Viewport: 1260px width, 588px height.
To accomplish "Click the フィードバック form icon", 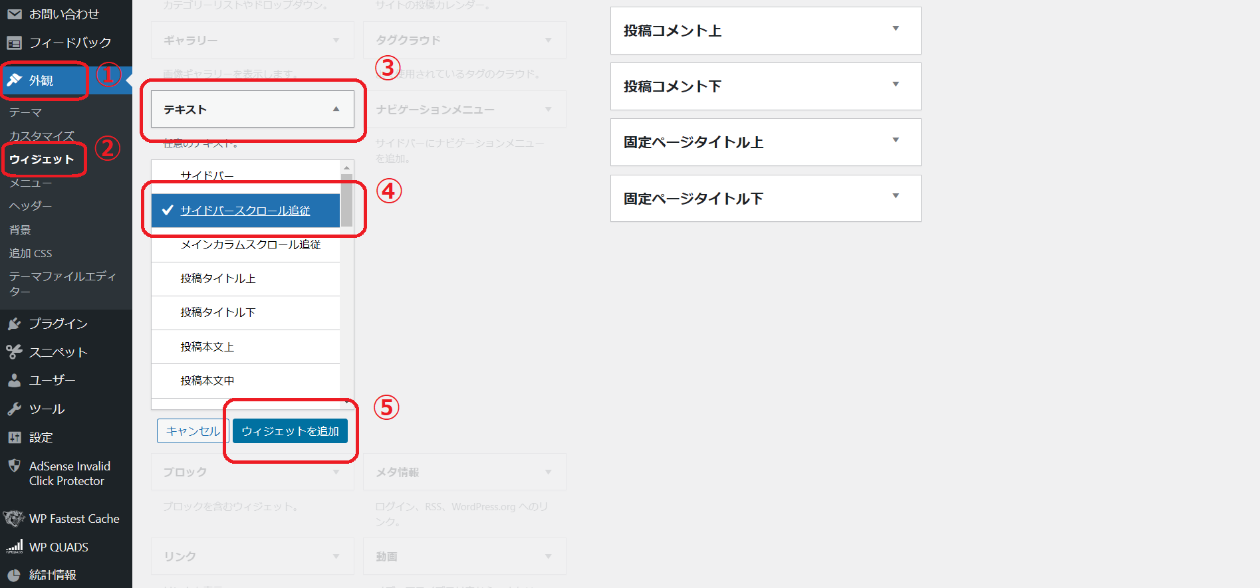I will (x=14, y=43).
